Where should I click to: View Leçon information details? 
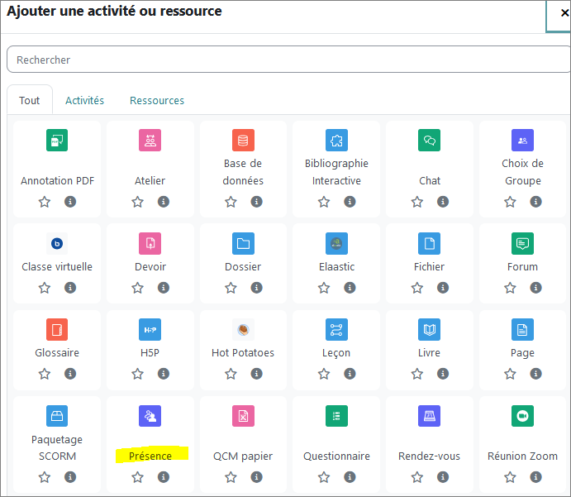[x=350, y=374]
